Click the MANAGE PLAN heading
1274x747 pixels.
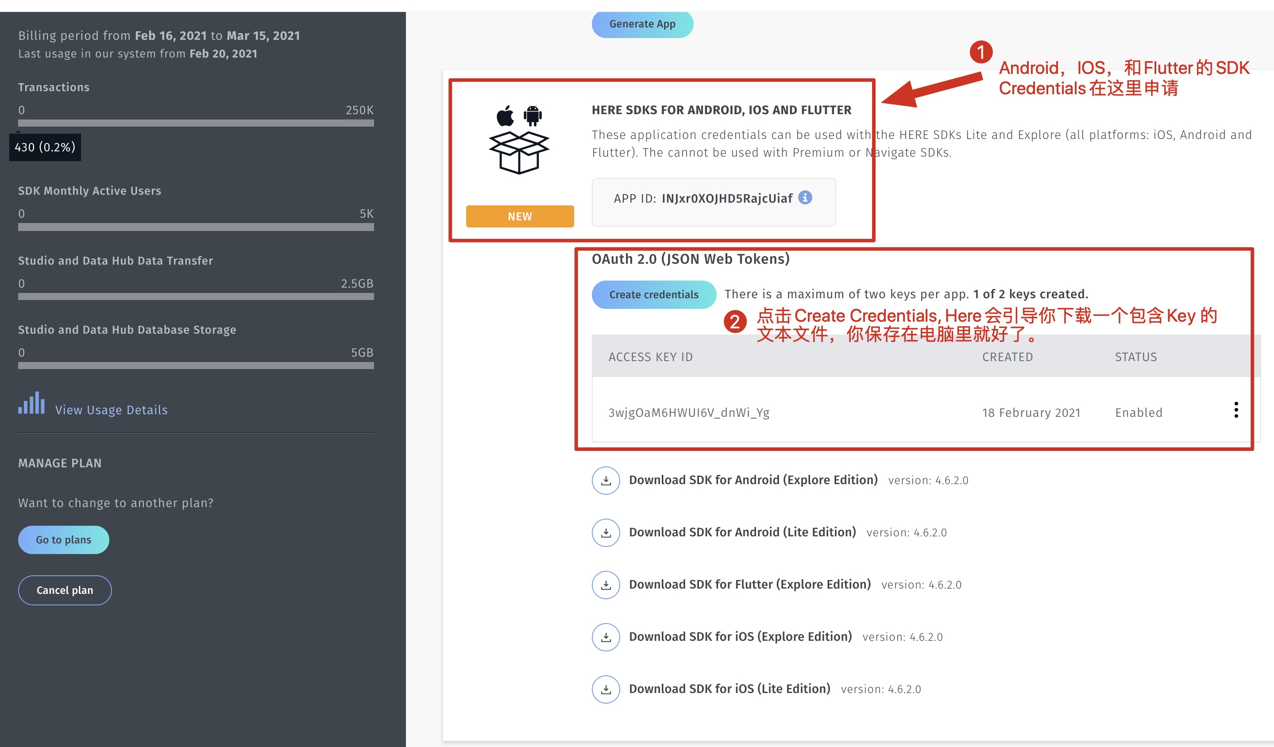point(60,463)
